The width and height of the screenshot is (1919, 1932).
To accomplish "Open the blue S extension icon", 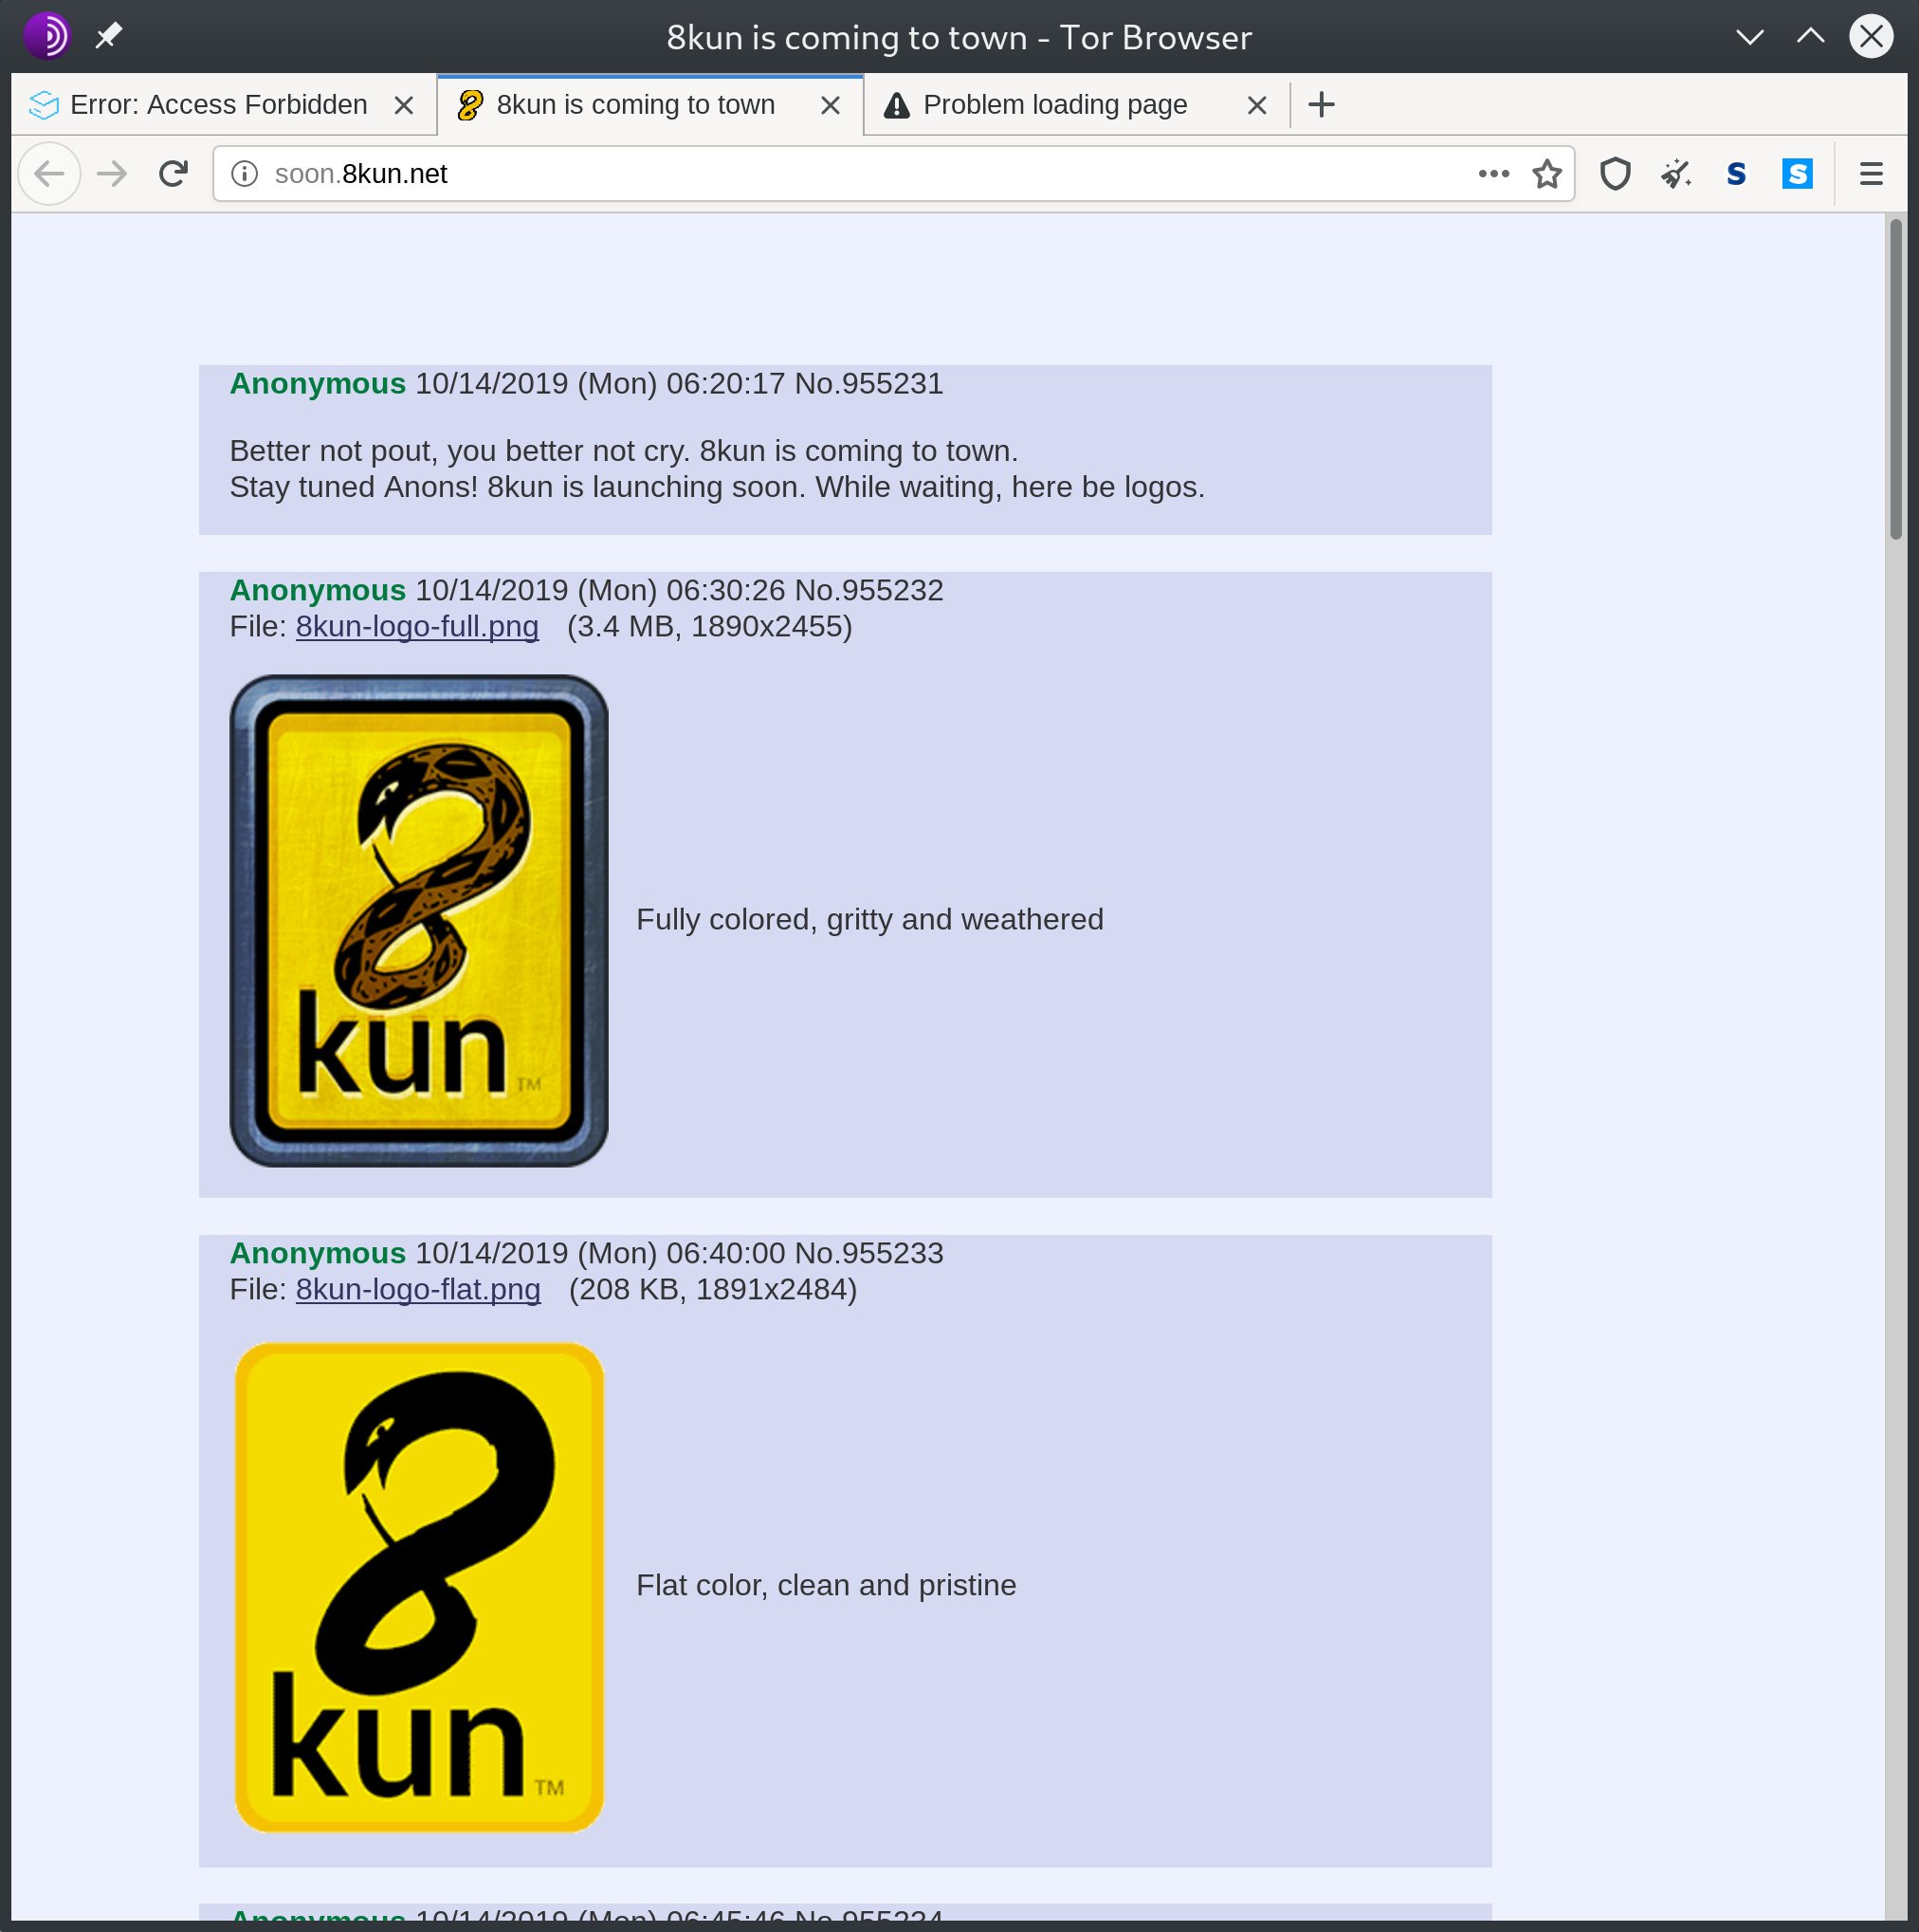I will pyautogui.click(x=1797, y=174).
